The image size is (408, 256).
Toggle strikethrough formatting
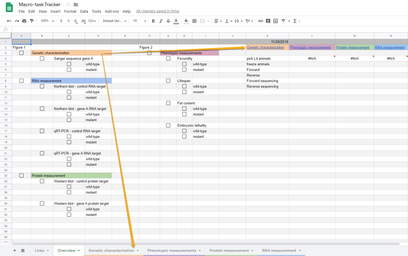pyautogui.click(x=168, y=21)
